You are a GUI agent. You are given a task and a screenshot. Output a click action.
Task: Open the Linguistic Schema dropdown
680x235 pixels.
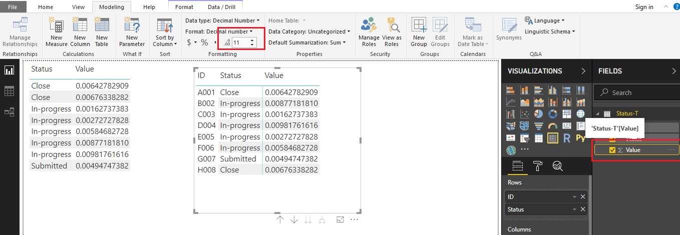pyautogui.click(x=550, y=31)
